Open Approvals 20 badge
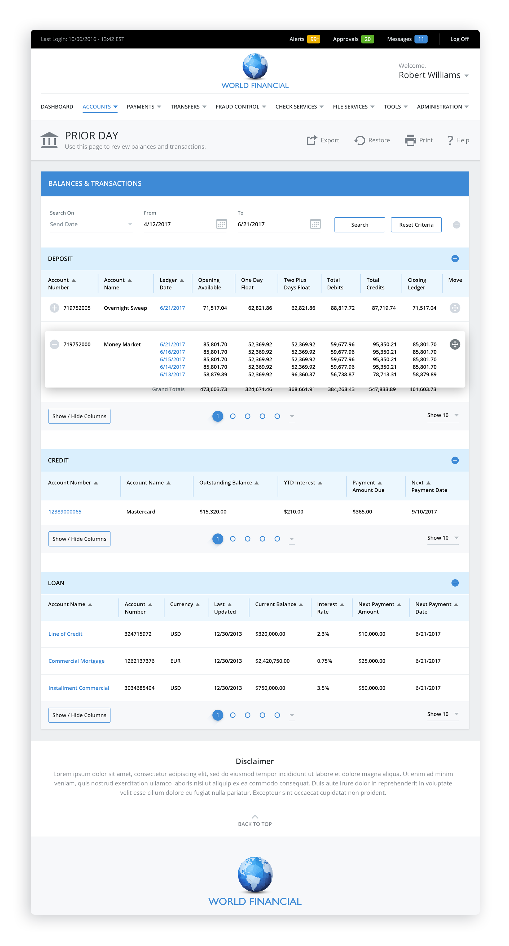The image size is (509, 946). click(367, 39)
